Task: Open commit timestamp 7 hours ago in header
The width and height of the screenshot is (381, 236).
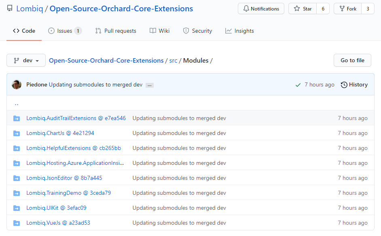Action: pos(319,84)
